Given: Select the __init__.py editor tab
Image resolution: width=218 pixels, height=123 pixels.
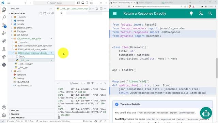Looking at the screenshot, I should coord(72,9).
